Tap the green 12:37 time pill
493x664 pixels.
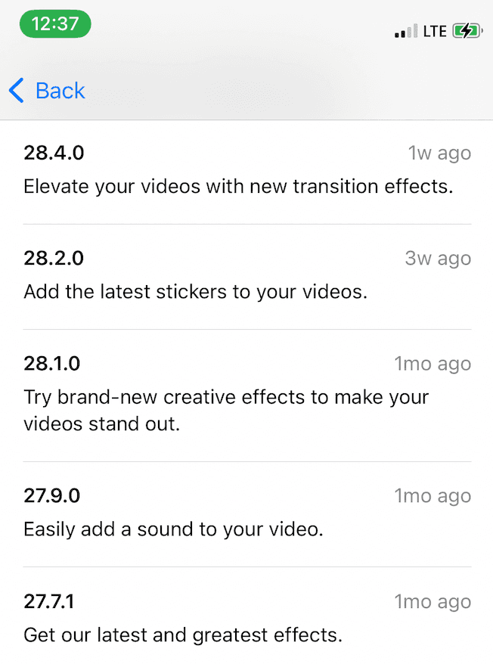point(55,23)
